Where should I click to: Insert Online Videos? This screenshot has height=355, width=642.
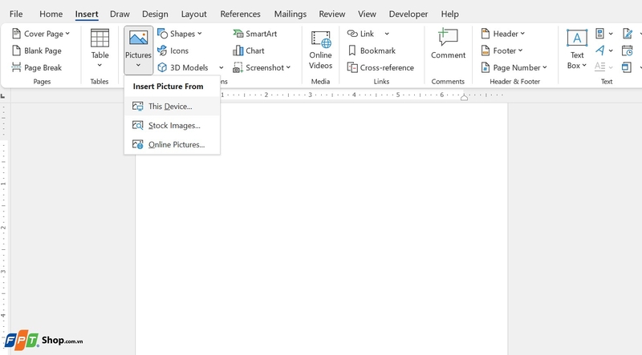(320, 50)
